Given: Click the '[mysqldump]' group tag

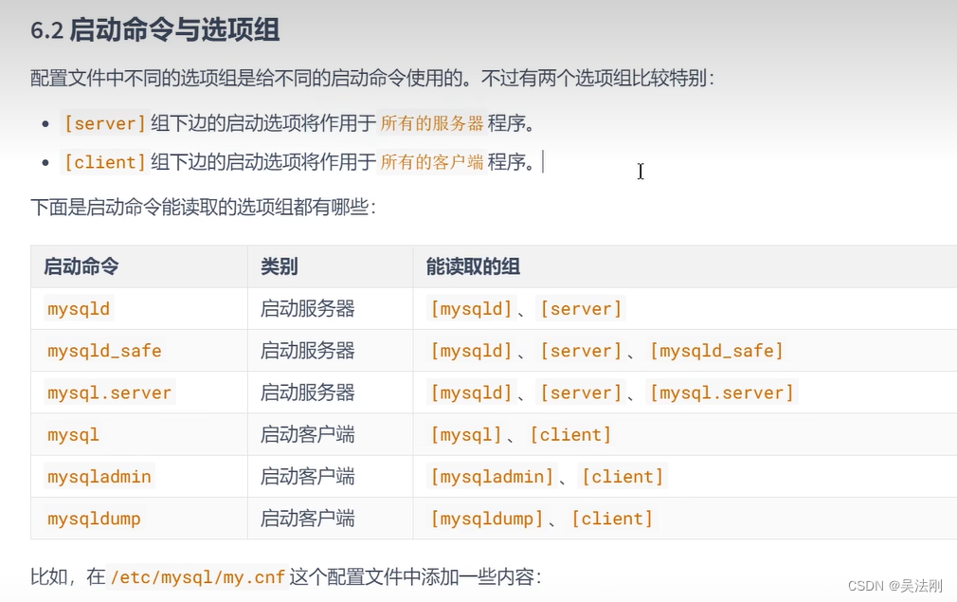Looking at the screenshot, I should pyautogui.click(x=487, y=519).
